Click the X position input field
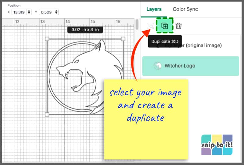244x165 pixels. (x=19, y=12)
